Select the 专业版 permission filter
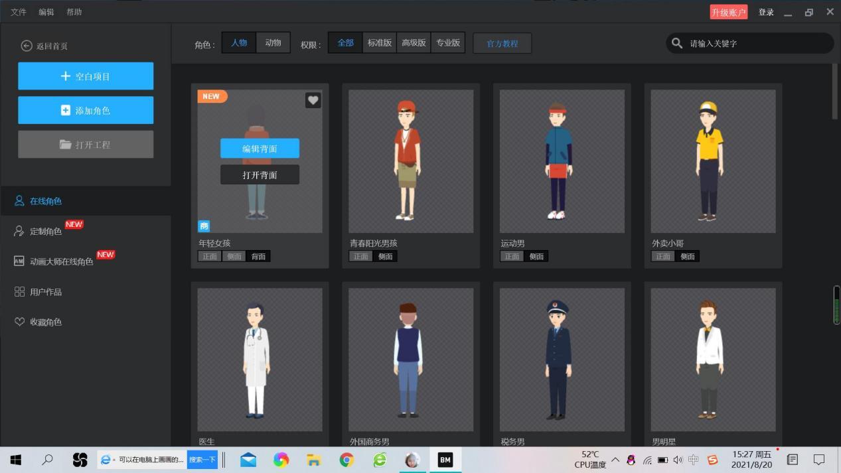Viewport: 841px width, 473px height. (x=447, y=42)
